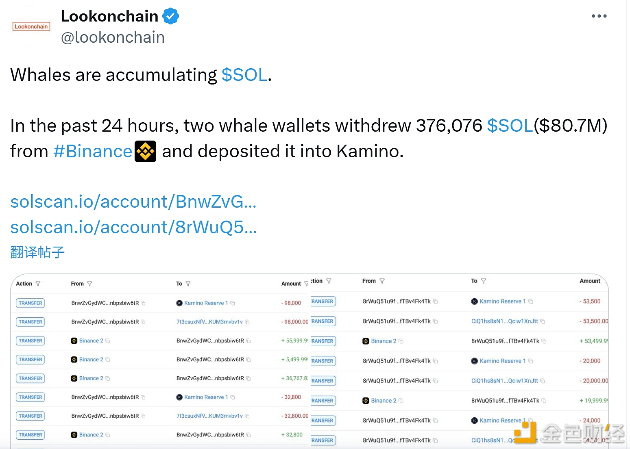Copy first BnwZvGydWC address in From column
The height and width of the screenshot is (449, 630).
coord(143,303)
